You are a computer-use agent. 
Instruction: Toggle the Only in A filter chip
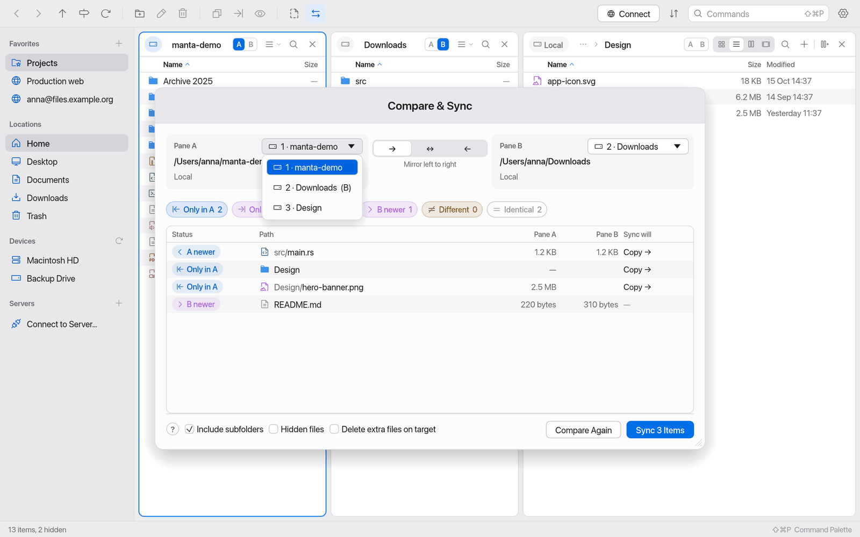pyautogui.click(x=197, y=209)
